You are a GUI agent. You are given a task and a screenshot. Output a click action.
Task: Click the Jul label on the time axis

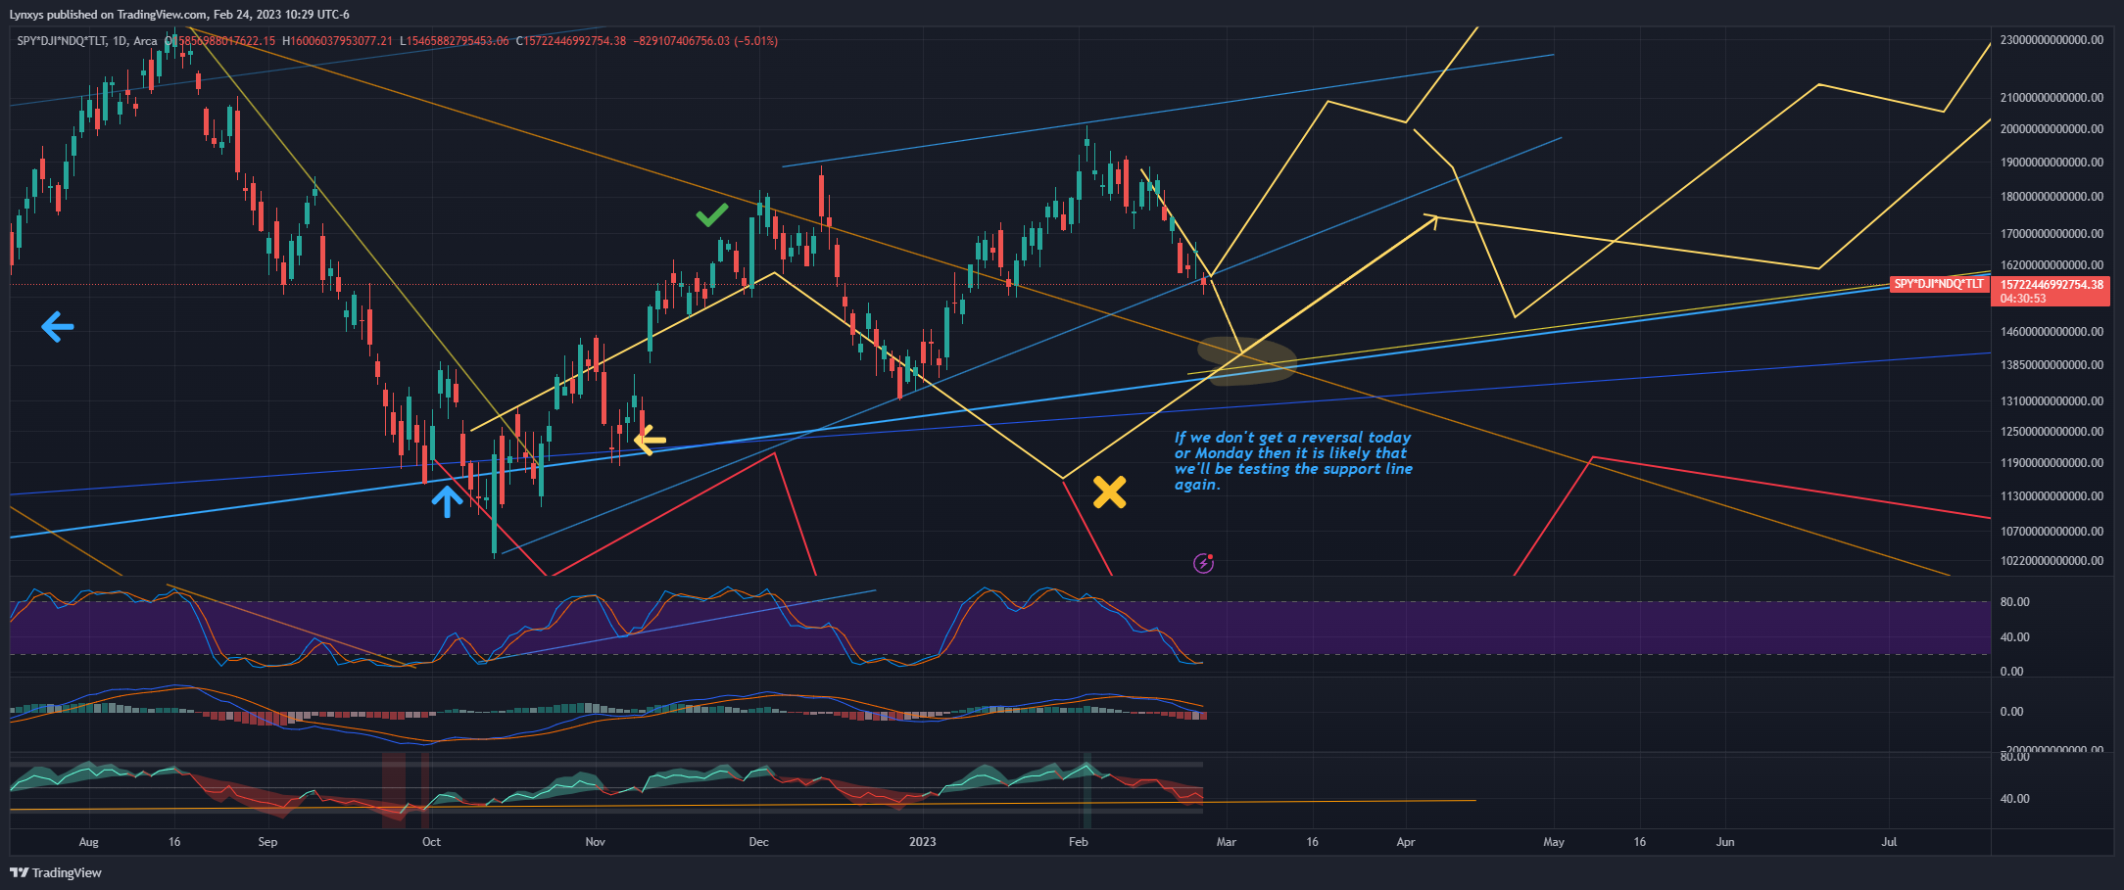point(1889,842)
